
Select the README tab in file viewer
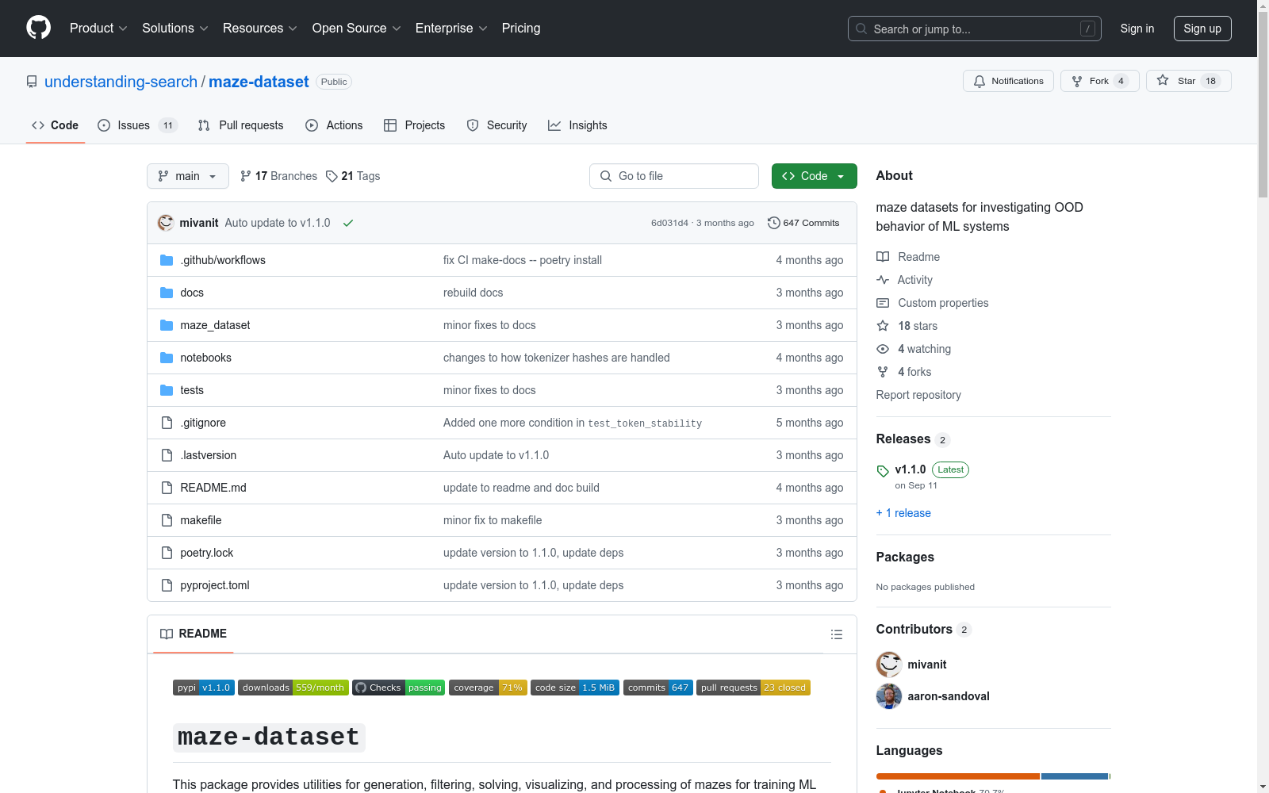194,634
